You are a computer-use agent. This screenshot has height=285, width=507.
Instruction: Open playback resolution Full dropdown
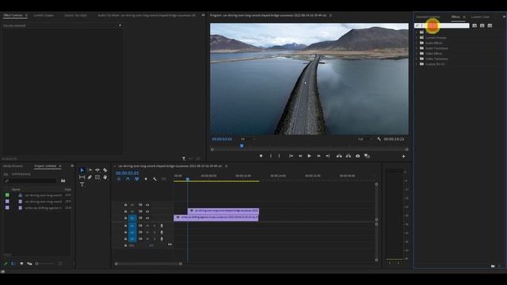(x=365, y=139)
